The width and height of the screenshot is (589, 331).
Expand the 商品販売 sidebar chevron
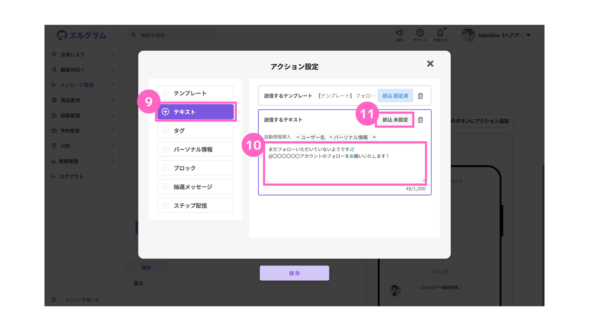[x=113, y=100]
